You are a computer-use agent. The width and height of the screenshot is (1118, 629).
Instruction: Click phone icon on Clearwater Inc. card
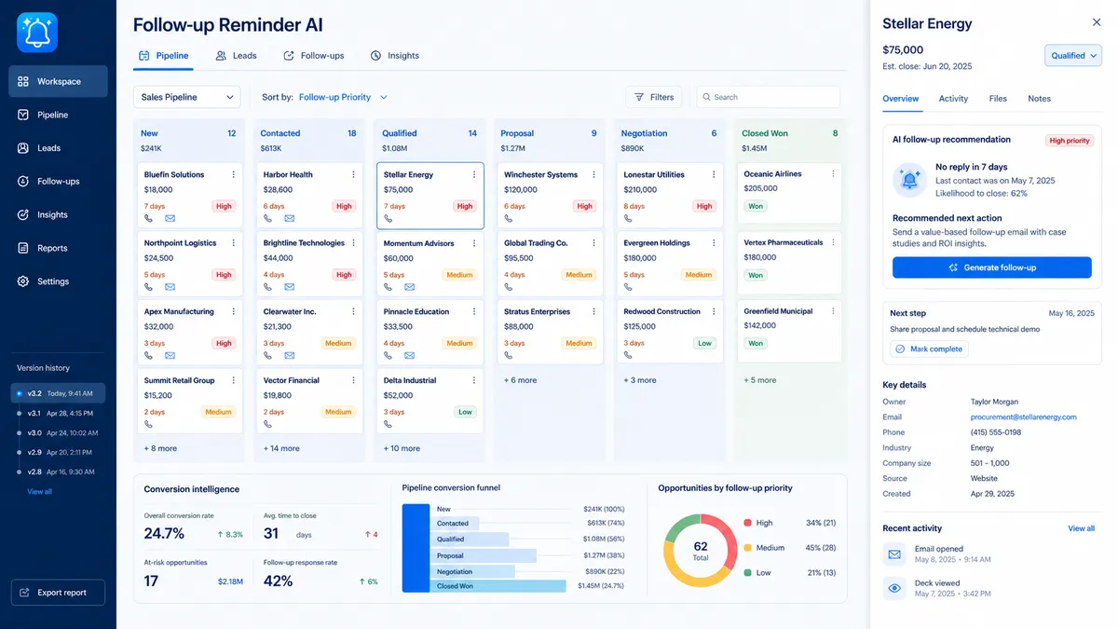coord(268,356)
